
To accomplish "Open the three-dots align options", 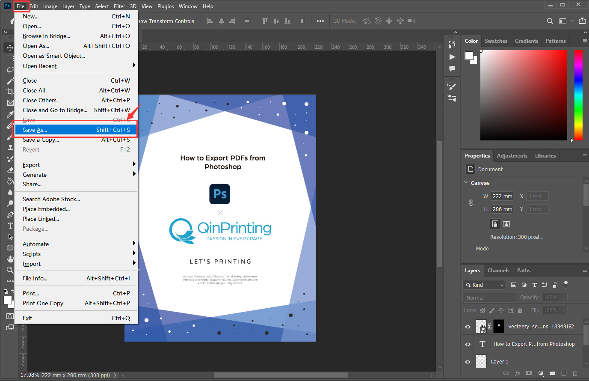I will pyautogui.click(x=320, y=21).
